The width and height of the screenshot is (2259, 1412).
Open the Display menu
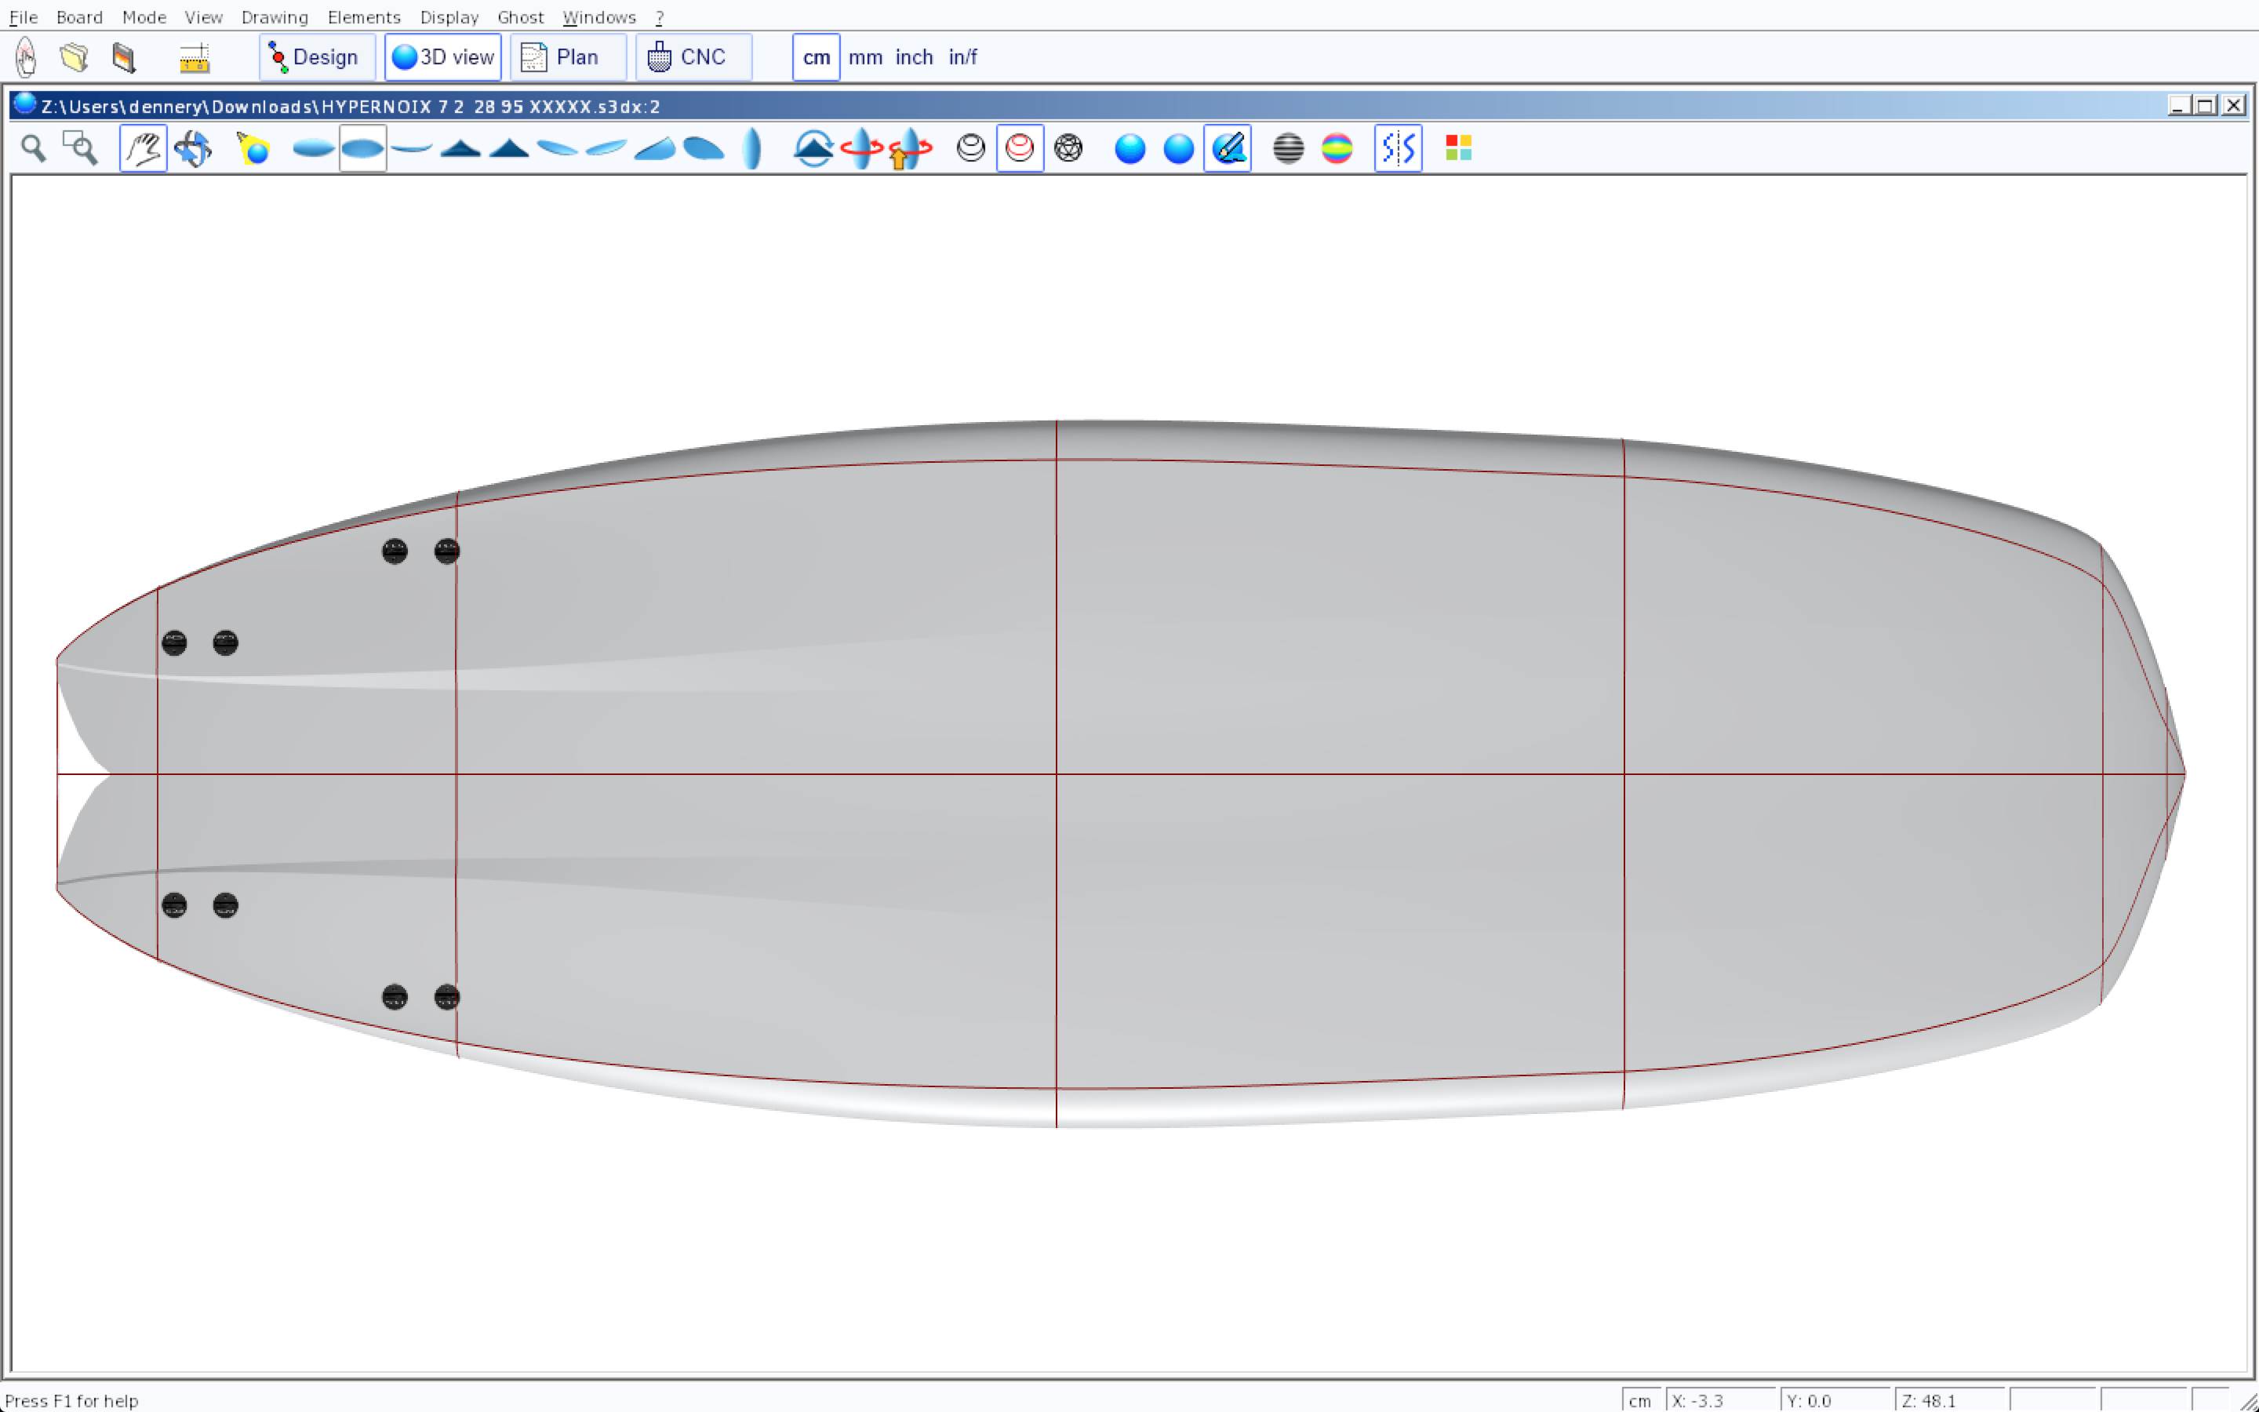tap(448, 16)
